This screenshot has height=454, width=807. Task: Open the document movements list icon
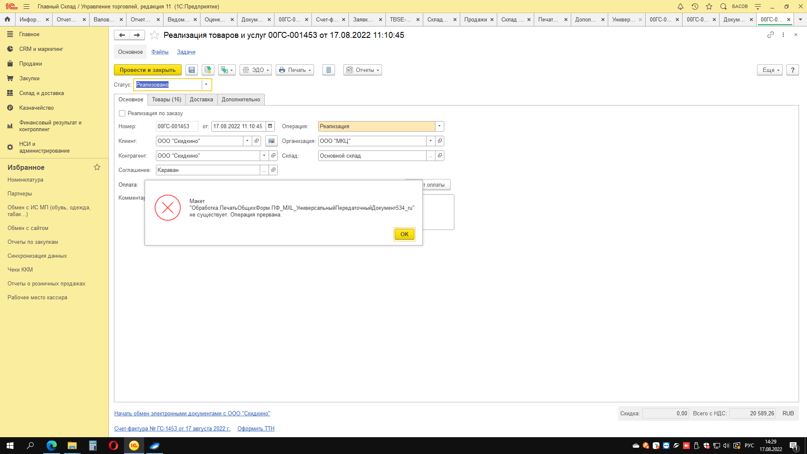pos(329,70)
